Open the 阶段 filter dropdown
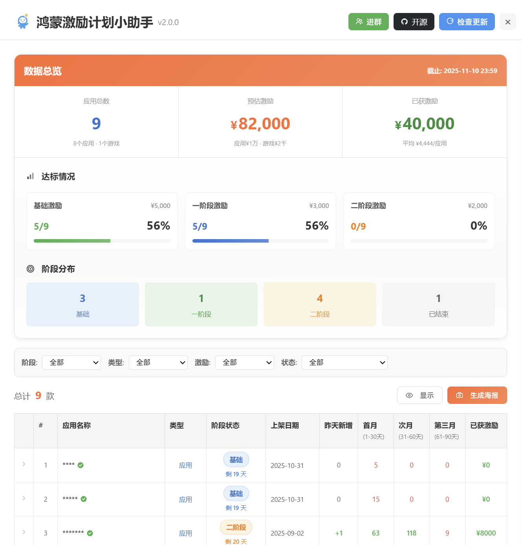Screen dimensions: 522x545 click(71, 363)
